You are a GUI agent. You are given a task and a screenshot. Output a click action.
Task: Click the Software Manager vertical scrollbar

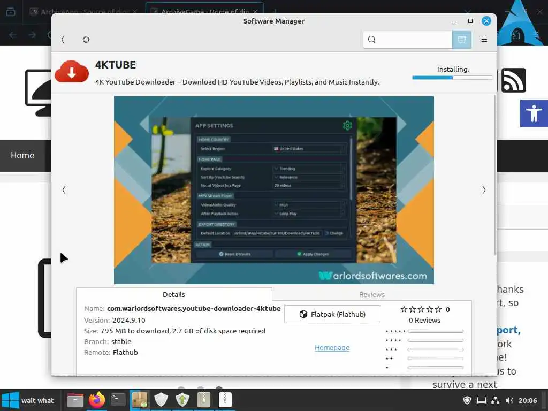point(495,175)
